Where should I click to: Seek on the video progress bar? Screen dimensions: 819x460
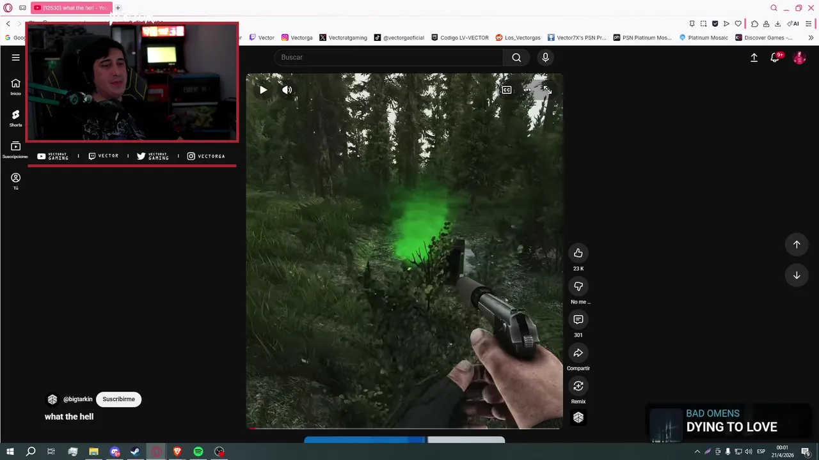click(x=404, y=428)
